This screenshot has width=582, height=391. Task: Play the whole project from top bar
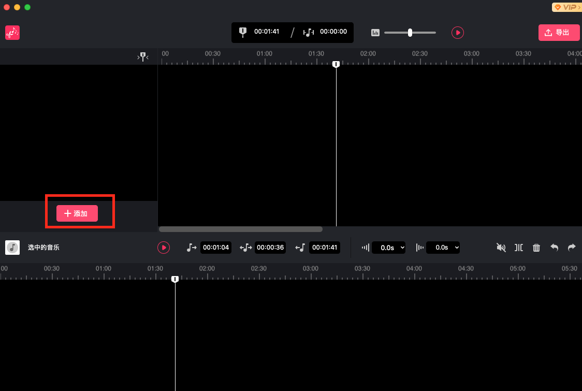pyautogui.click(x=458, y=33)
